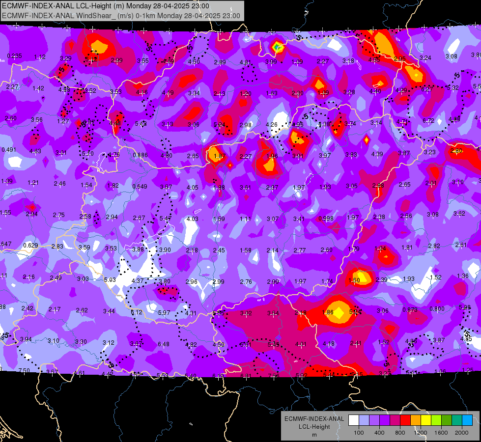Click the wind shear value 5.47
Image resolution: width=481 pixels, height=442 pixels.
[166, 219]
